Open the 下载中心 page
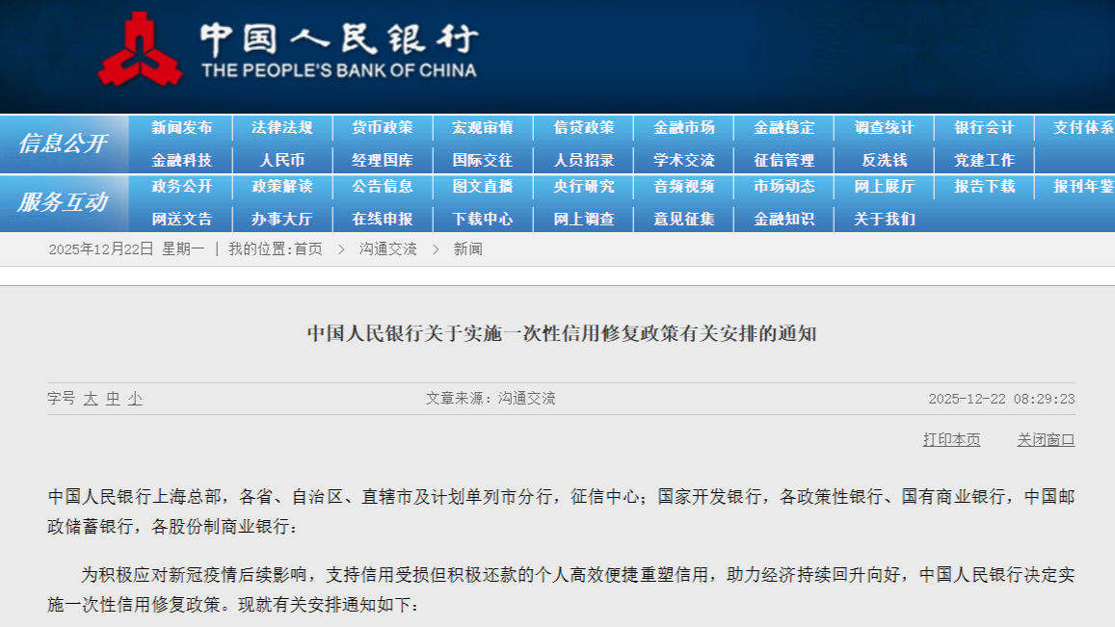The height and width of the screenshot is (627, 1115). pos(484,219)
